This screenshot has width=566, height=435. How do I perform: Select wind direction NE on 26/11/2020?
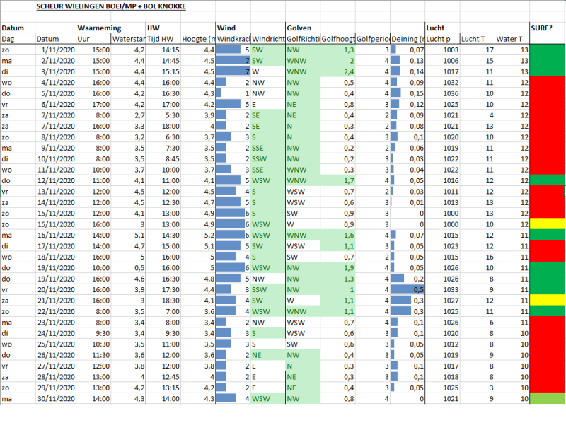point(268,355)
